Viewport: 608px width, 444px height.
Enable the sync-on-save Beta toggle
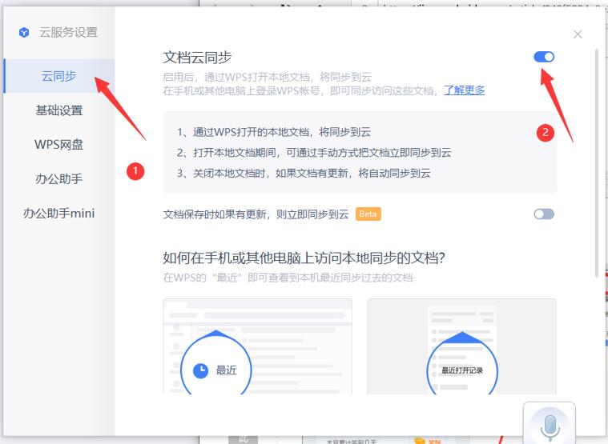(x=544, y=214)
